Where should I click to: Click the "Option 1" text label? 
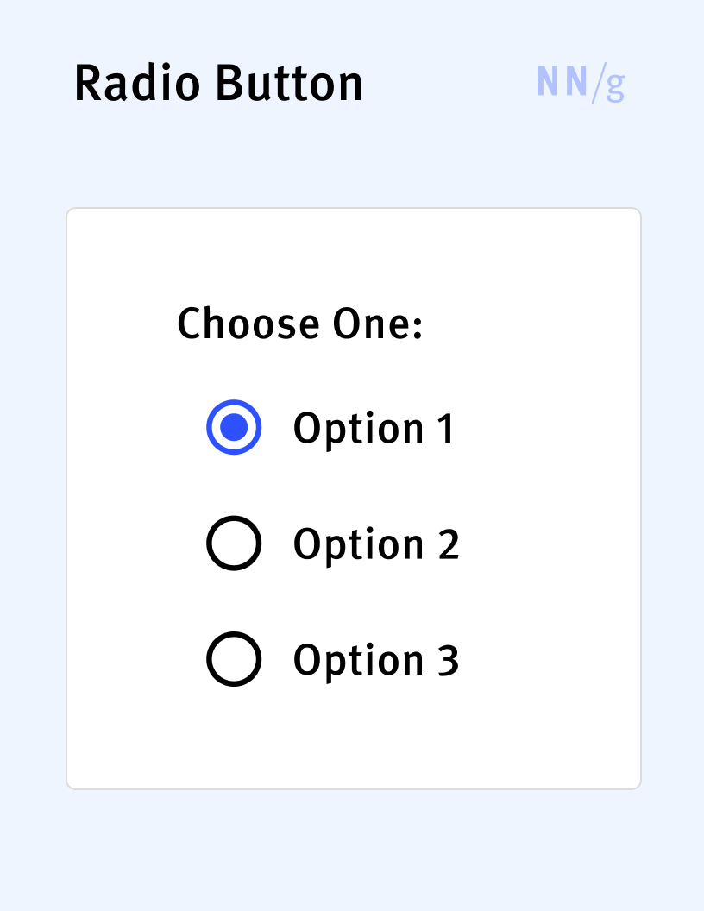(x=373, y=429)
